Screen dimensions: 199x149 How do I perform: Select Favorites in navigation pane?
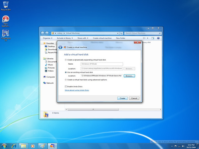[x=50, y=43]
